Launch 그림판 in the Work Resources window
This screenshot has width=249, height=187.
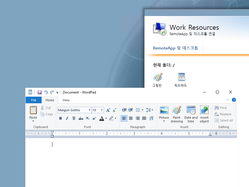click(x=157, y=80)
